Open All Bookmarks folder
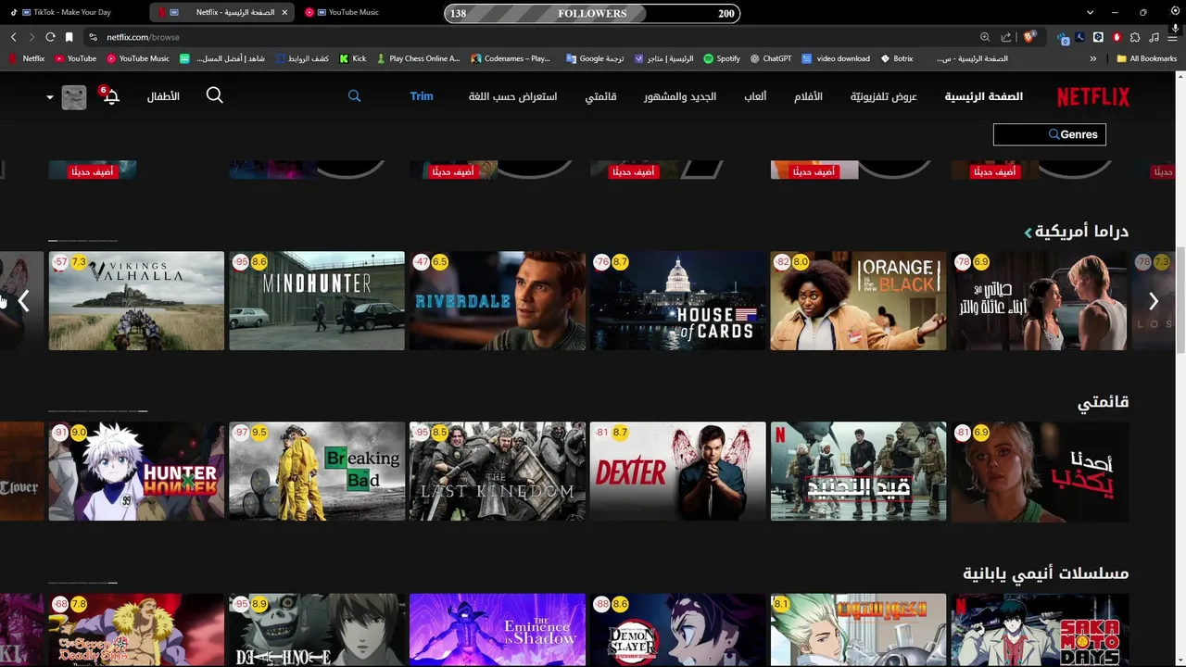 (x=1147, y=58)
